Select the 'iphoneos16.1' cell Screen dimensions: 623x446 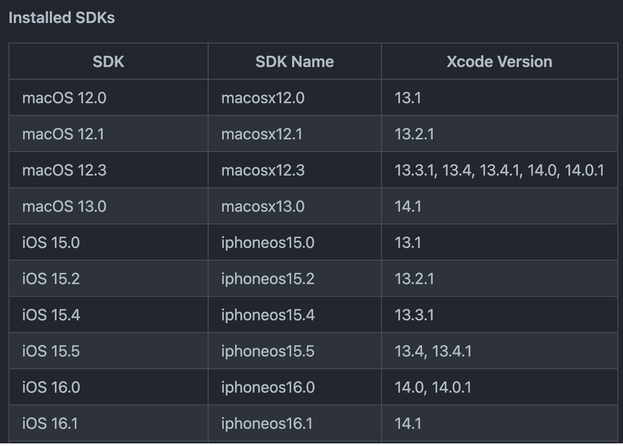(295, 423)
